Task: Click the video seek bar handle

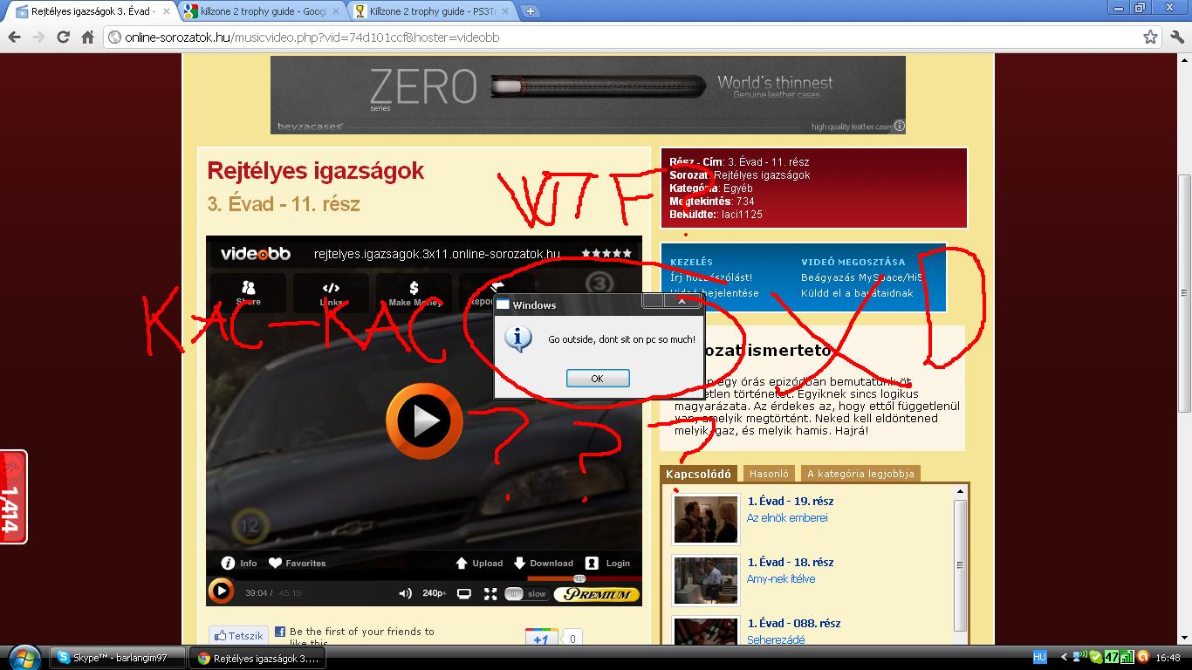Action: pos(579,578)
